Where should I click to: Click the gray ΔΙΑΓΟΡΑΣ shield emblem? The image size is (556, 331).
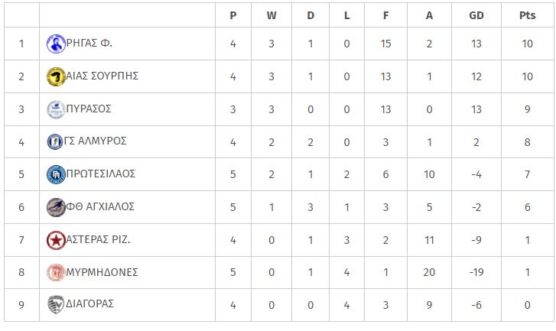click(56, 305)
